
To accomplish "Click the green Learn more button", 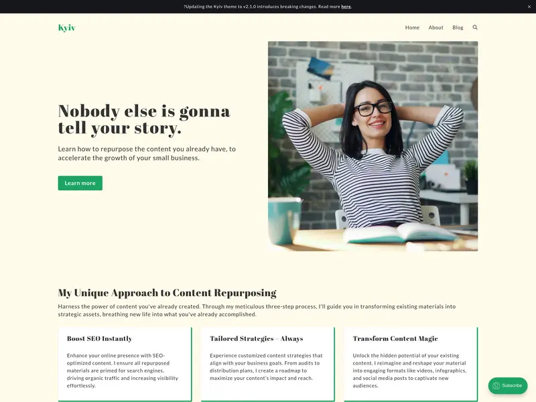I will click(80, 183).
